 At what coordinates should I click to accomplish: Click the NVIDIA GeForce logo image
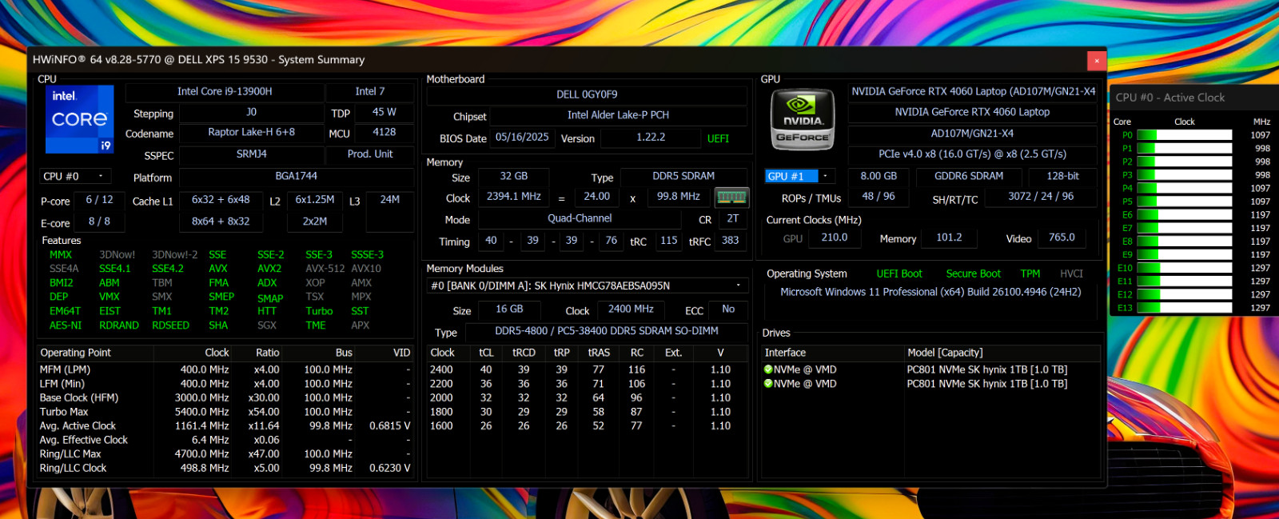pos(801,120)
